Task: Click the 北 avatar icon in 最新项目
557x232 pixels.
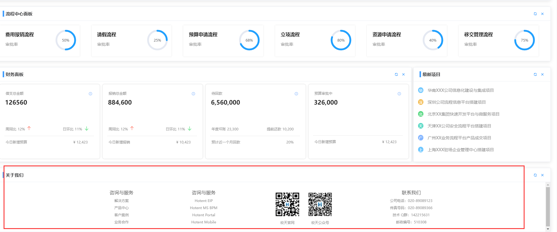Action: click(421, 114)
